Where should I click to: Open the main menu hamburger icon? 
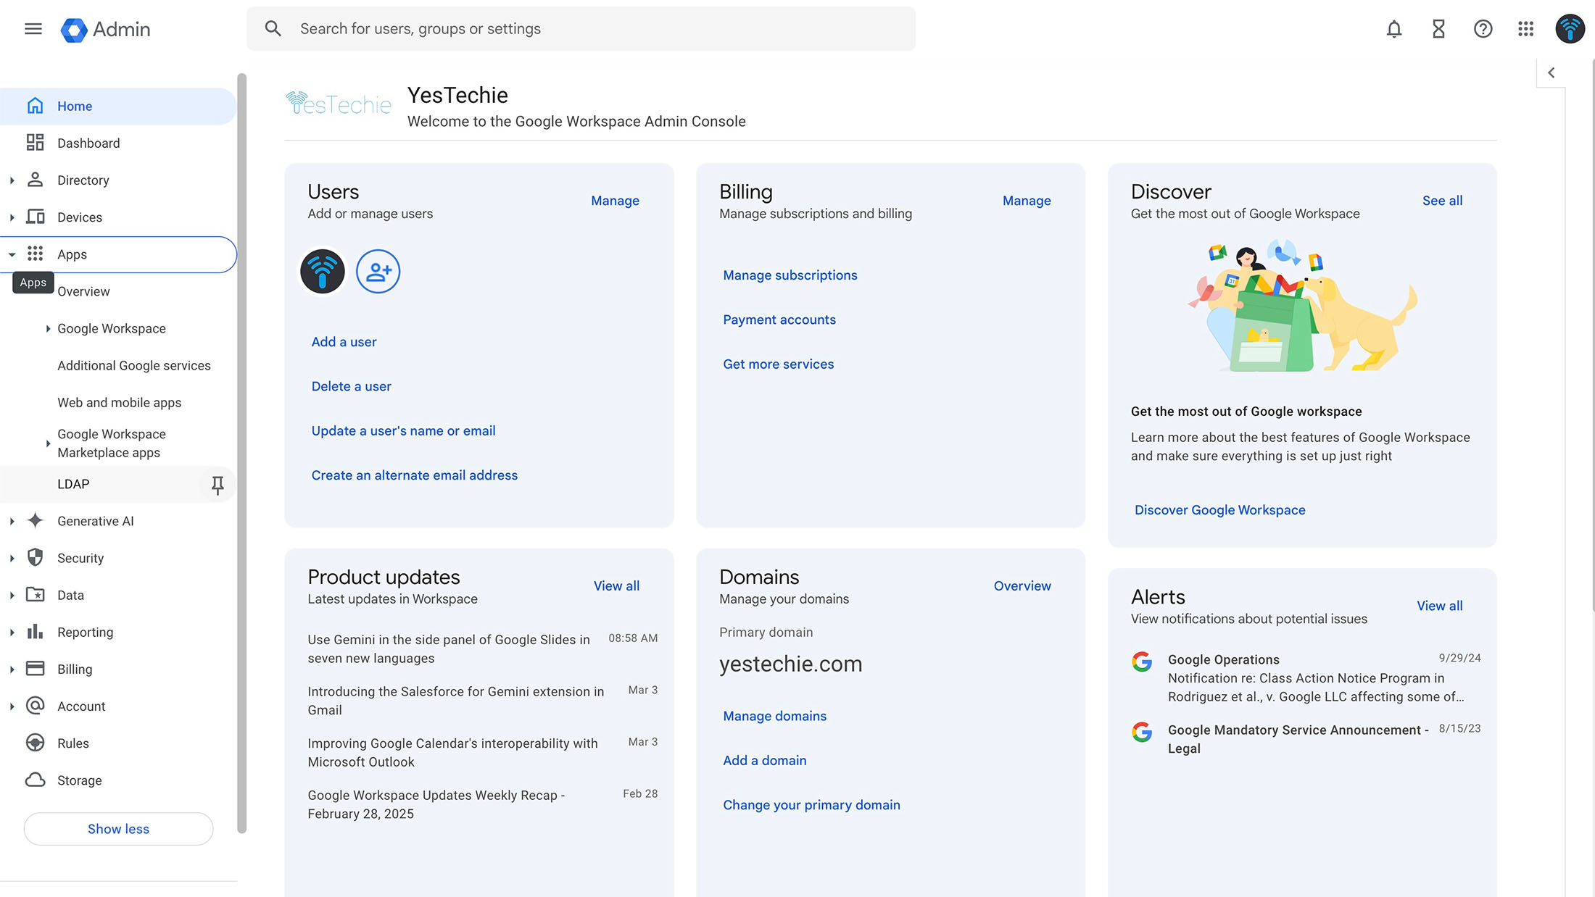click(33, 29)
